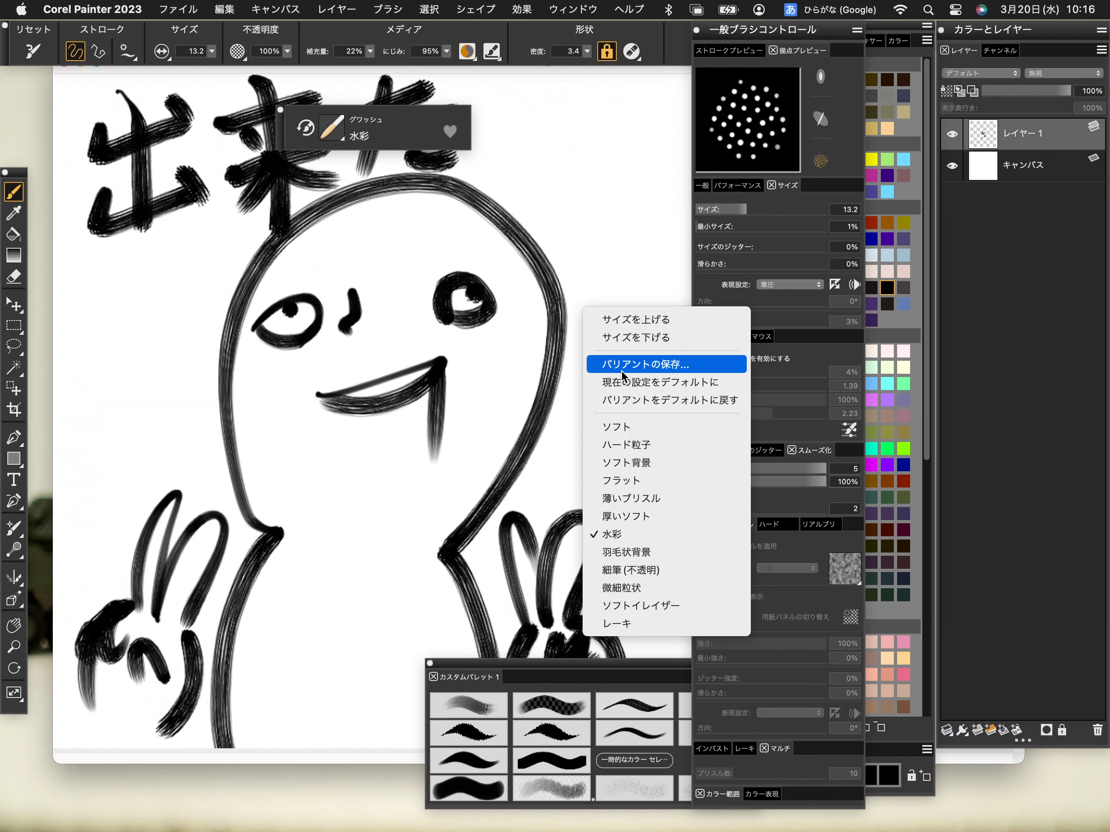This screenshot has height=832, width=1110.
Task: Open Control Center in menu bar
Action: (956, 9)
